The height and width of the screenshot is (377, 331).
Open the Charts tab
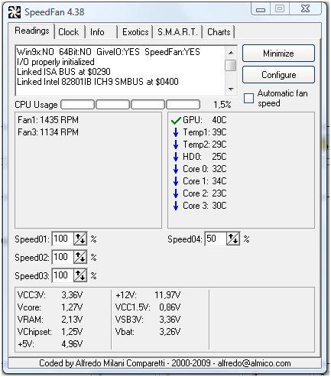tap(219, 32)
